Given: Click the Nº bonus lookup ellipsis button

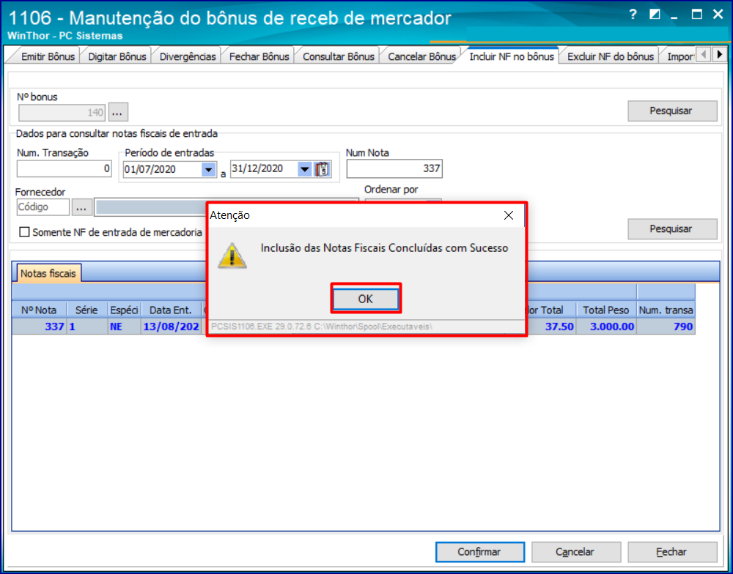Looking at the screenshot, I should [x=118, y=112].
